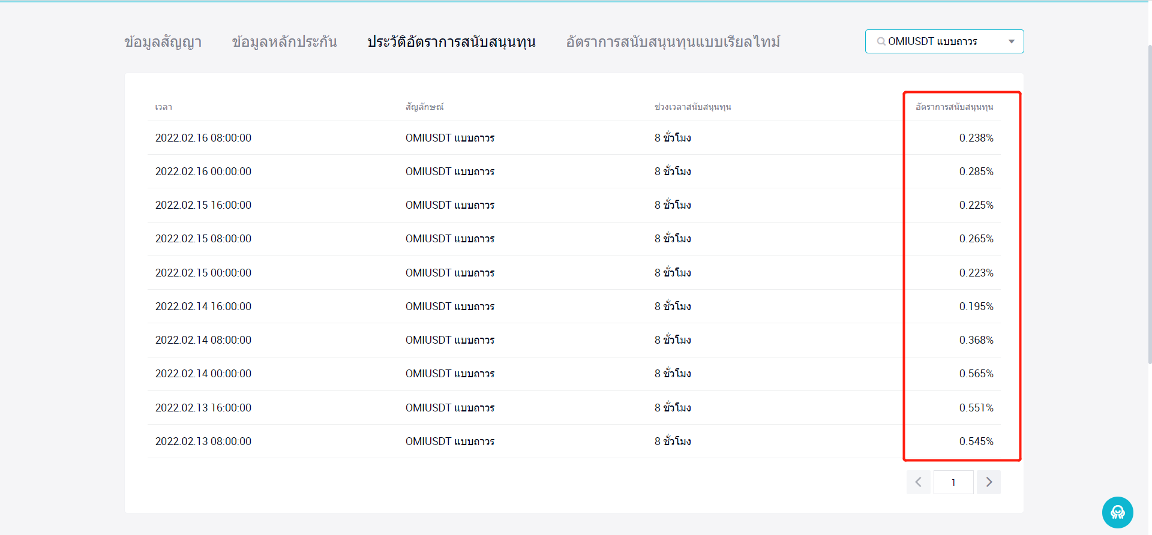Viewport: 1152px width, 535px height.
Task: Select timestamp 2022.02.13 16:00:00
Action: pos(203,408)
